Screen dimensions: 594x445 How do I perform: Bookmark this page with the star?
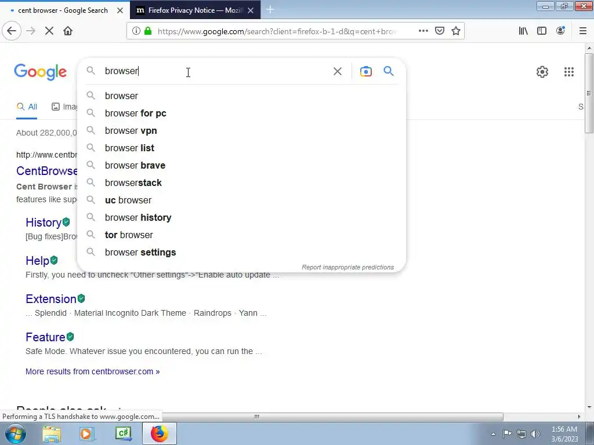(x=456, y=31)
